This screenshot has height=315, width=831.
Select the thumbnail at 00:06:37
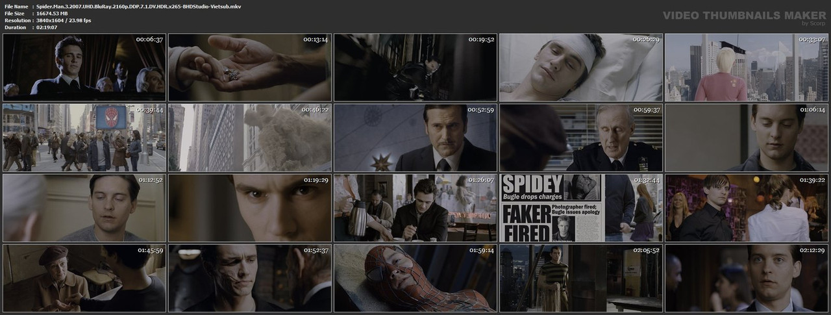pos(84,67)
